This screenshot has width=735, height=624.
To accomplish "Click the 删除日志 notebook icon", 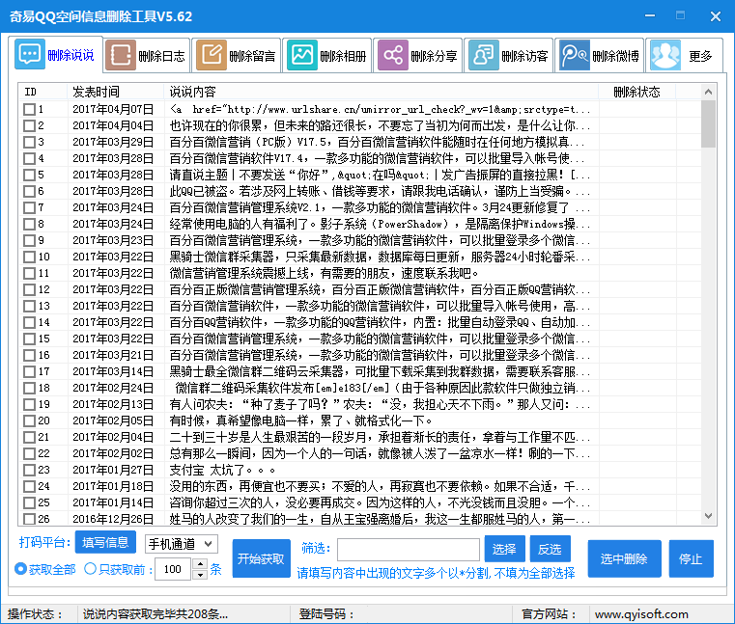I will tap(121, 56).
